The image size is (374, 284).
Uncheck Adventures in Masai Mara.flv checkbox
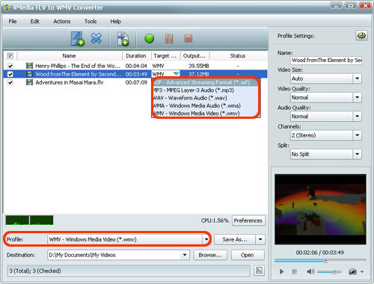(10, 82)
